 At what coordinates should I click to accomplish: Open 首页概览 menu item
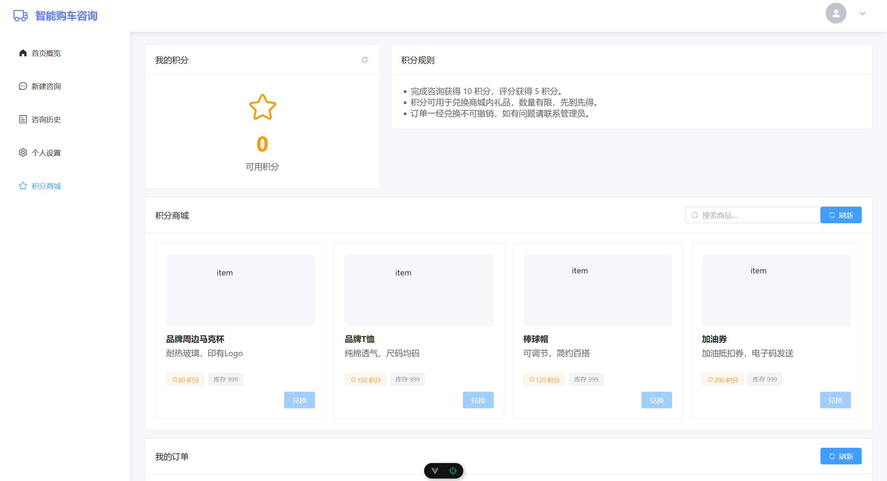(x=46, y=53)
